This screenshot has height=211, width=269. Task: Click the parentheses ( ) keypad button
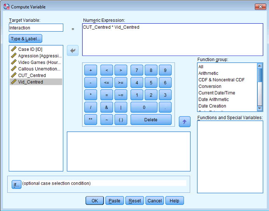(x=121, y=120)
